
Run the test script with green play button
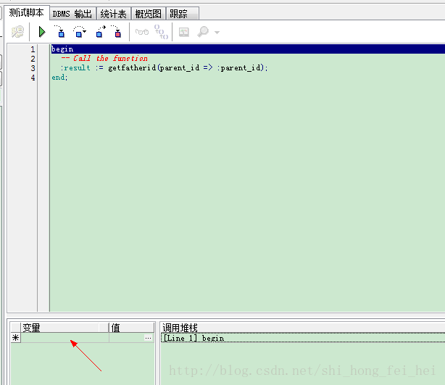[x=41, y=32]
